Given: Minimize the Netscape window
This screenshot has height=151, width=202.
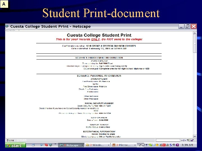Looking at the screenshot, I should (x=181, y=26).
